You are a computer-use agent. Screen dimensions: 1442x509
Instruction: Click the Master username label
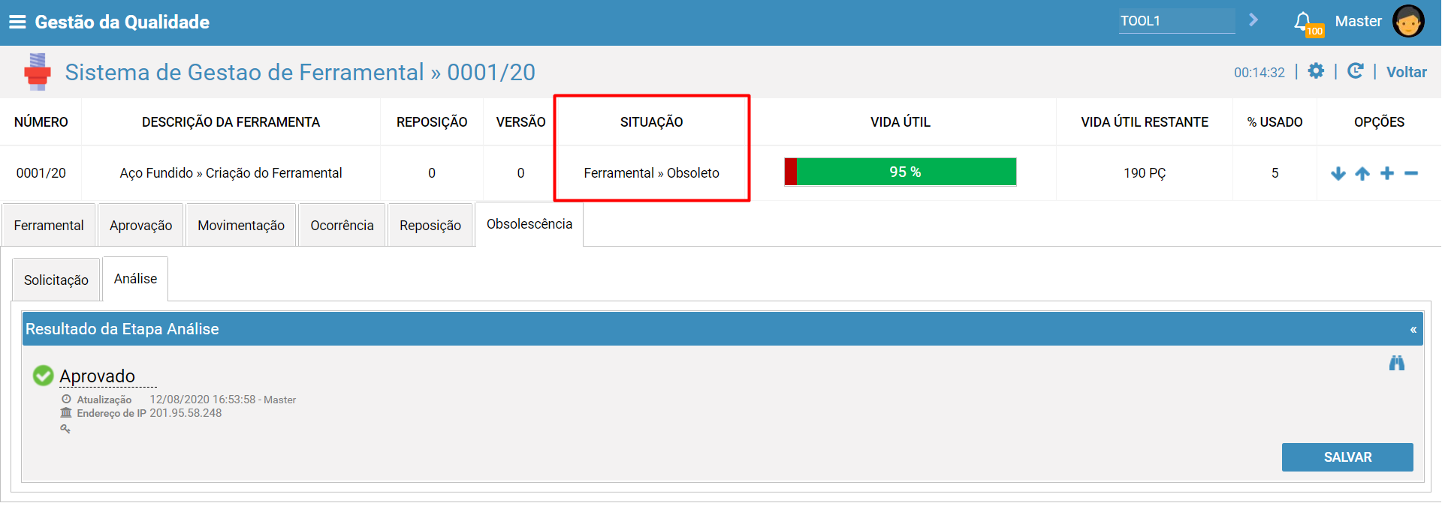click(x=1358, y=21)
